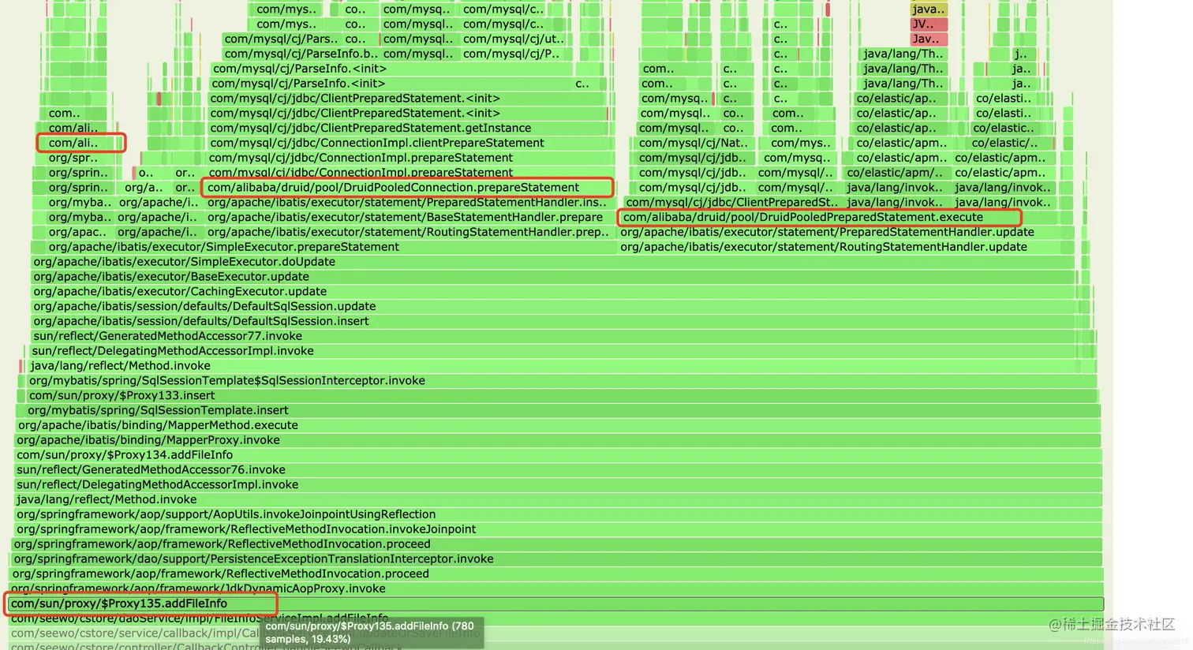The width and height of the screenshot is (1193, 650).
Task: Select the red Jav.. frame
Action: coord(928,39)
